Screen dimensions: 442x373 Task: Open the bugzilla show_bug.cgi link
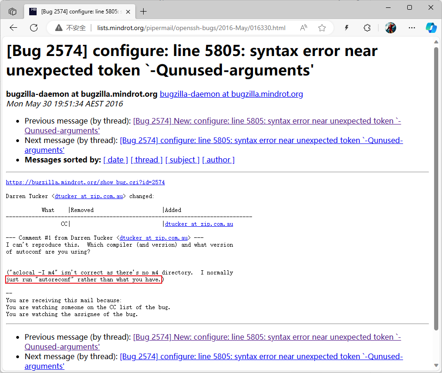pyautogui.click(x=85, y=182)
